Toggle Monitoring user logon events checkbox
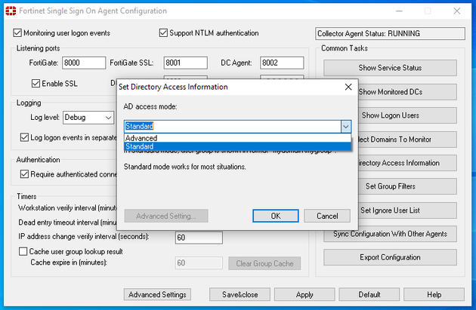This screenshot has width=476, height=310. (x=17, y=32)
